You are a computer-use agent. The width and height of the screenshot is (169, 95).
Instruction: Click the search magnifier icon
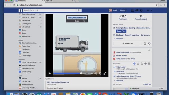click(79, 10)
